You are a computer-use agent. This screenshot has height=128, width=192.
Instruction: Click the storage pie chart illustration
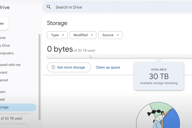point(158,115)
